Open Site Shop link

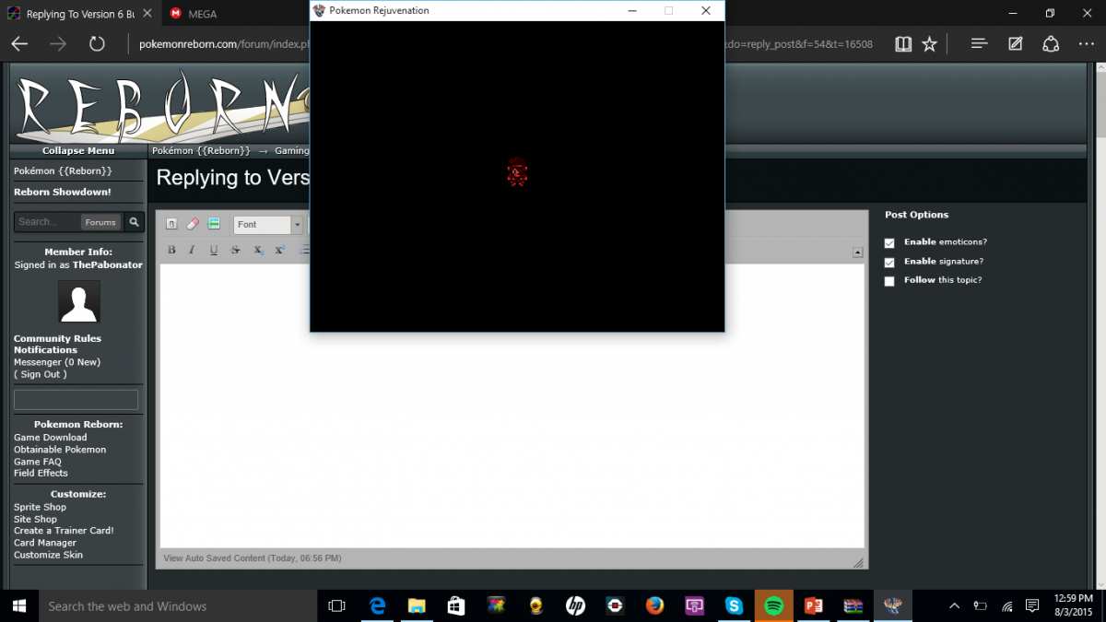pos(35,519)
